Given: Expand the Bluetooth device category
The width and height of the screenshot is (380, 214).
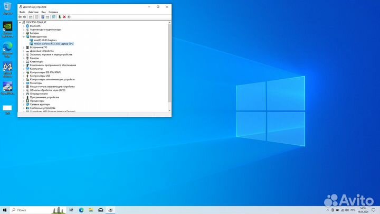Looking at the screenshot, I should click(x=24, y=25).
